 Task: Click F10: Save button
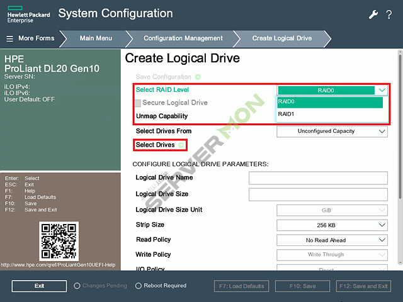coord(302,286)
